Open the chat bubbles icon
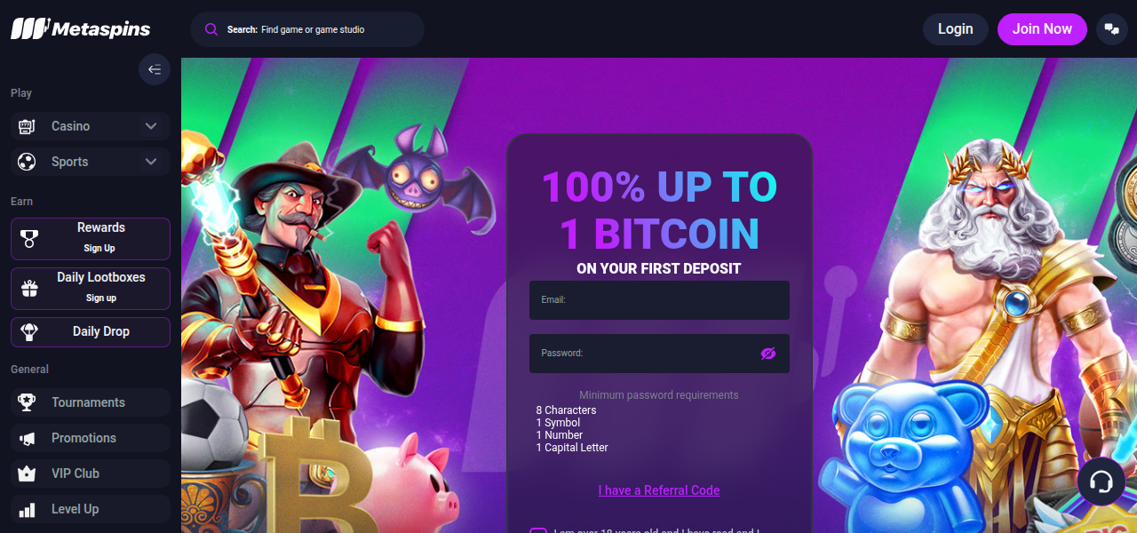 (1111, 28)
